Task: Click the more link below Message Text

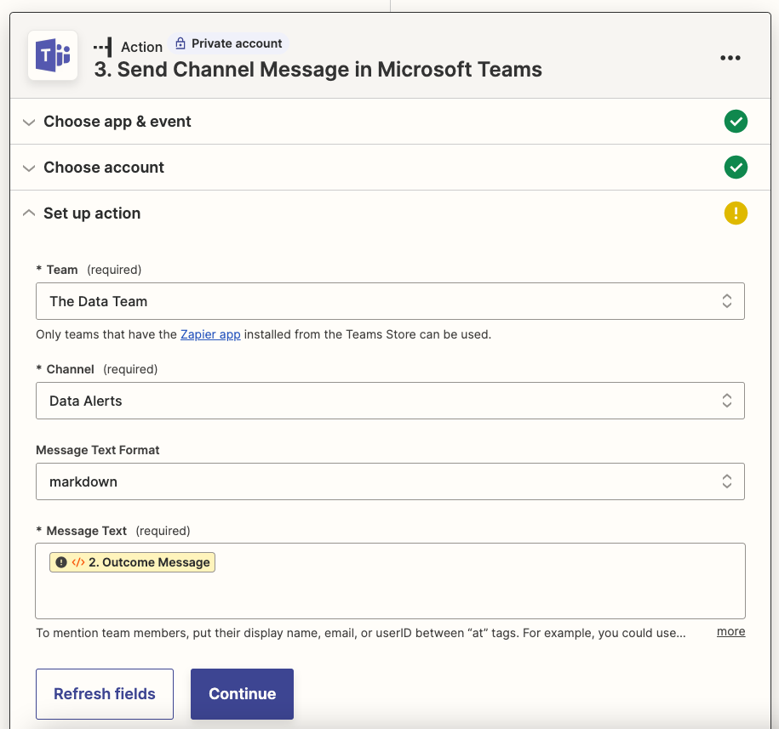Action: pos(730,631)
